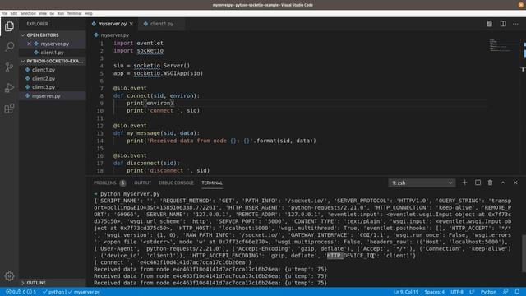Open the File menu
This screenshot has height=296, width=526.
(x=4, y=13)
